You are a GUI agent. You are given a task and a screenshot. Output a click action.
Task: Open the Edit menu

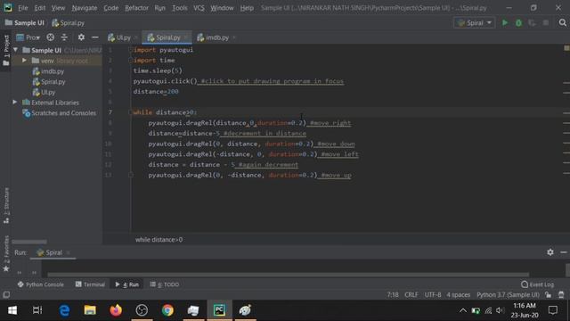pos(39,8)
